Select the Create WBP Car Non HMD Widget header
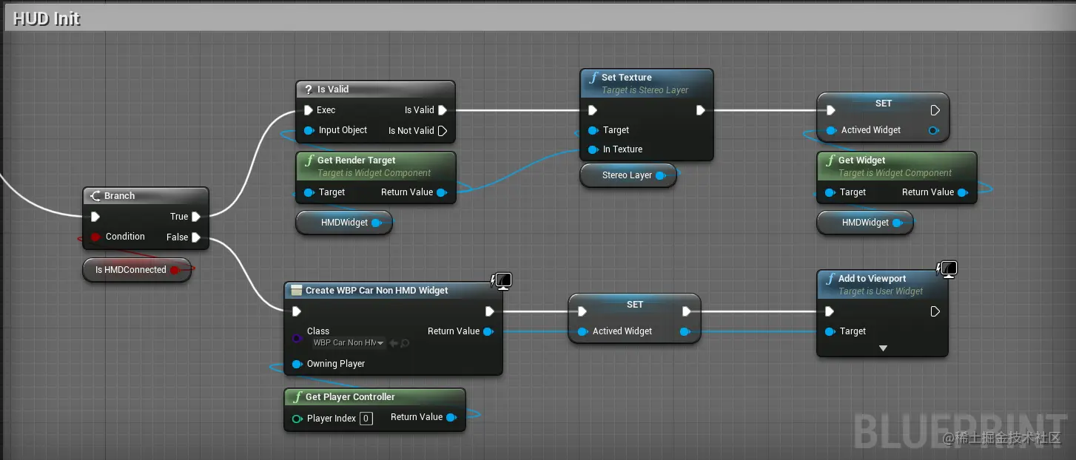 (x=393, y=291)
